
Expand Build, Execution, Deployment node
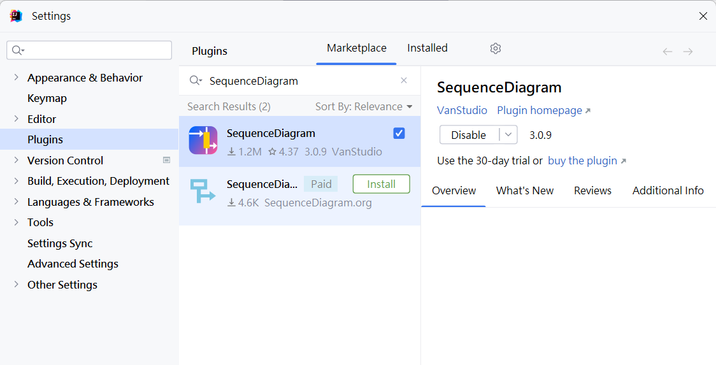17,181
